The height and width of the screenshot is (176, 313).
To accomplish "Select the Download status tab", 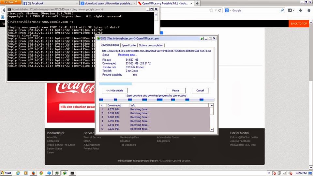I will click(110, 45).
